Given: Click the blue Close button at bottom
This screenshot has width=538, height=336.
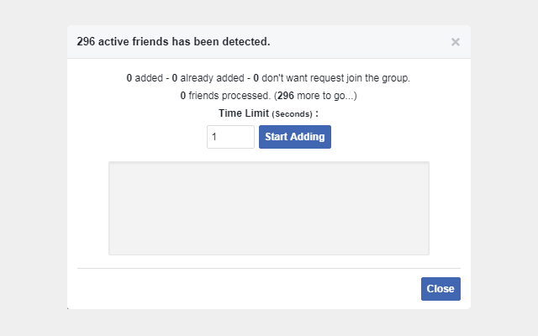Looking at the screenshot, I should click(x=440, y=289).
